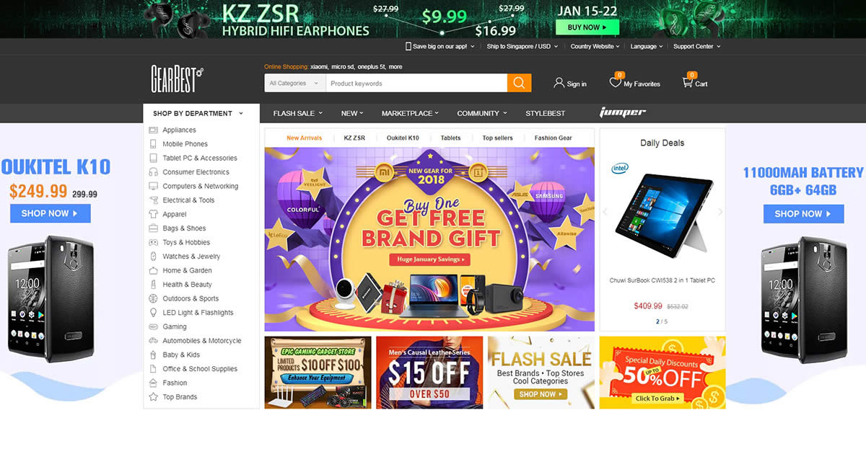Image resolution: width=866 pixels, height=454 pixels.
Task: Switch to Top sellers tab
Action: coord(497,138)
